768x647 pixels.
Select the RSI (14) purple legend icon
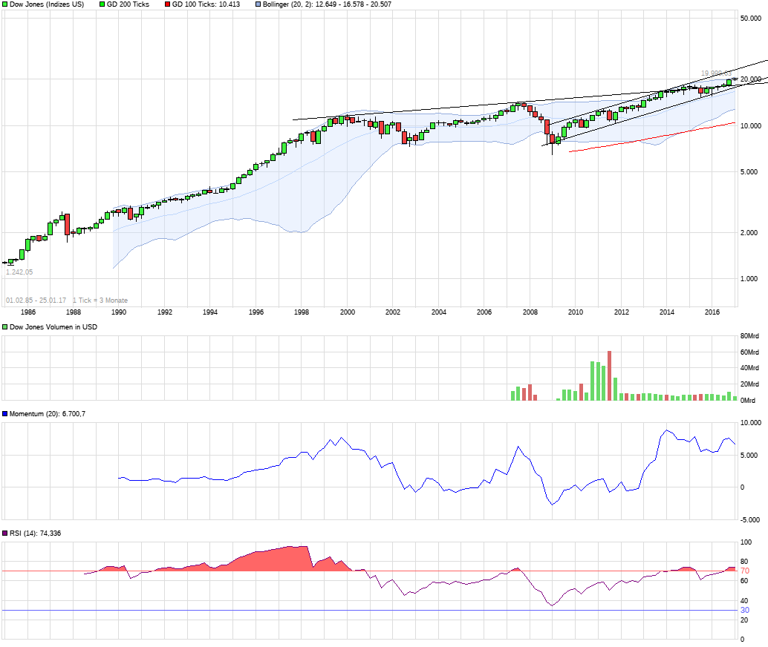point(7,535)
